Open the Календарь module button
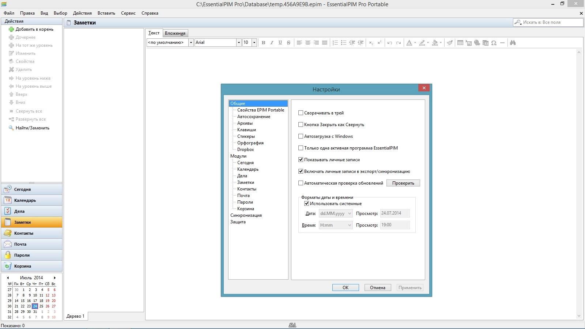The image size is (585, 329). (32, 200)
